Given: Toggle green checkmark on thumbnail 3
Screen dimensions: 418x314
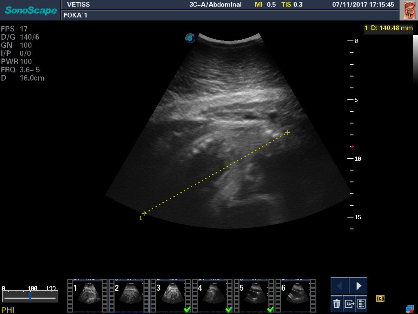Looking at the screenshot, I should (x=187, y=309).
